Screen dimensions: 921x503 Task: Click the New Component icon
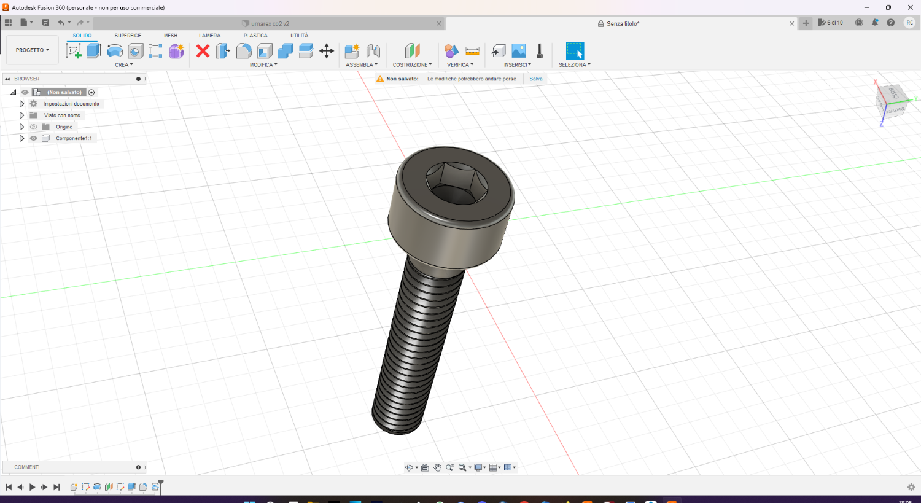[x=352, y=51]
